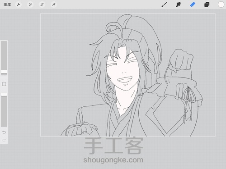Open the Actions wrench menu
This screenshot has width=226, height=169.
tap(19, 5)
